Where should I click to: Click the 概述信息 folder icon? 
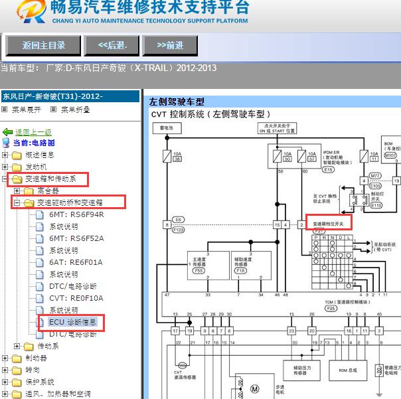coord(17,155)
